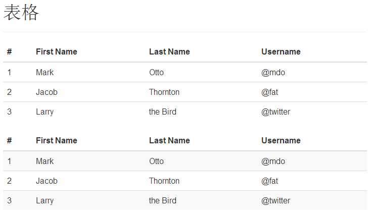Select Mark cell in the bottom striped table

pyautogui.click(x=44, y=161)
